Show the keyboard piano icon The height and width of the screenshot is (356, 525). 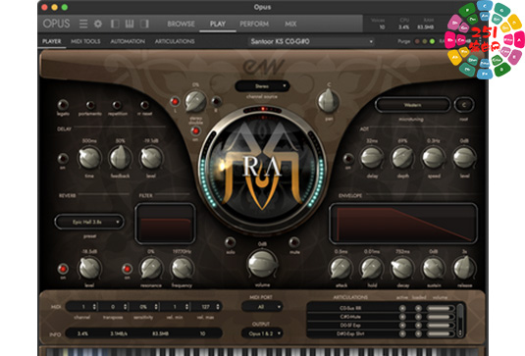click(130, 24)
